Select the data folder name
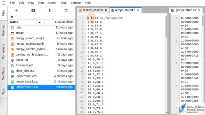Viewport: 205px width, 115px height. pyautogui.click(x=18, y=27)
